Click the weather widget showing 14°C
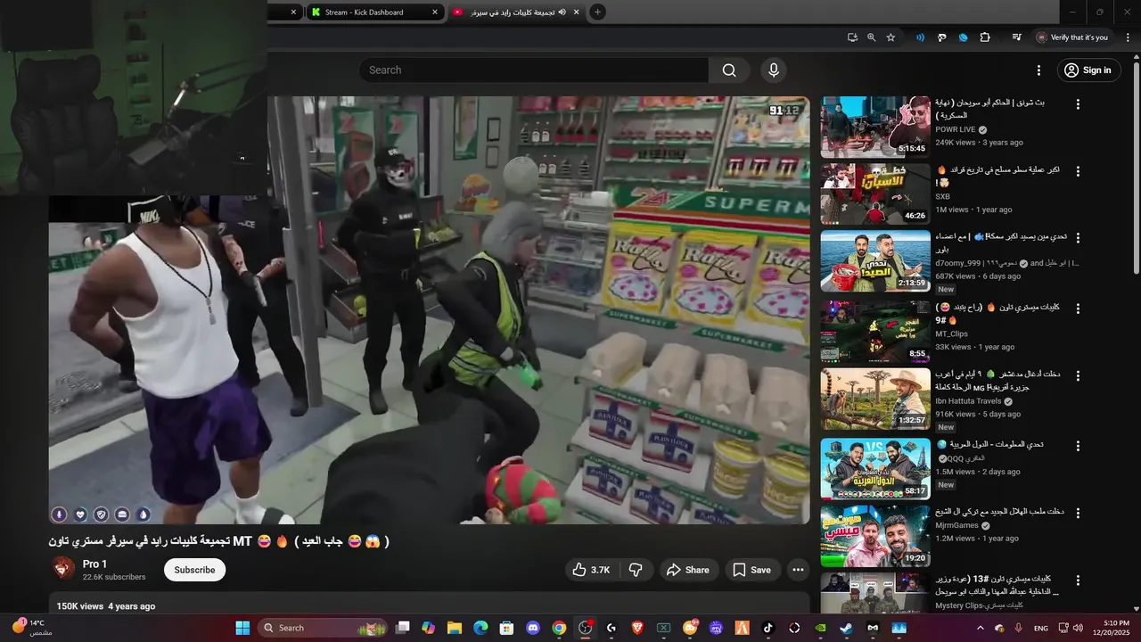Viewport: 1141px width, 642px height. pyautogui.click(x=32, y=628)
